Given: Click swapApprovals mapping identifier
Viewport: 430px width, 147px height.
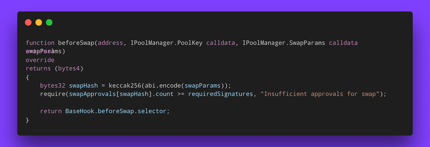Looking at the screenshot, I should [x=92, y=94].
